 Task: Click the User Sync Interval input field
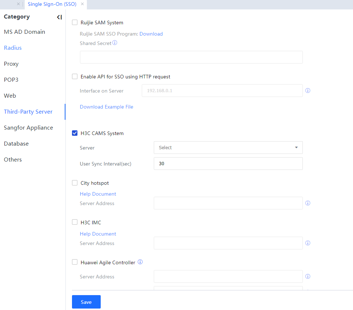point(228,164)
